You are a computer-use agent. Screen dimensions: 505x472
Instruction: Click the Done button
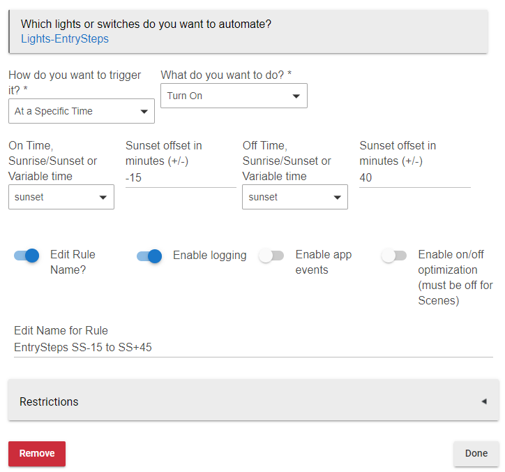(x=476, y=454)
